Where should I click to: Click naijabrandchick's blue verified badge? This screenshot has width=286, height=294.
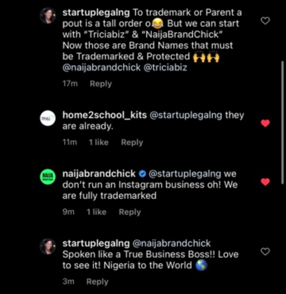(143, 174)
